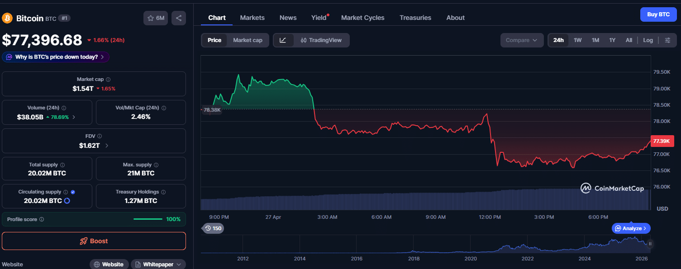Switch to the TradingView candlestick icon

point(305,40)
